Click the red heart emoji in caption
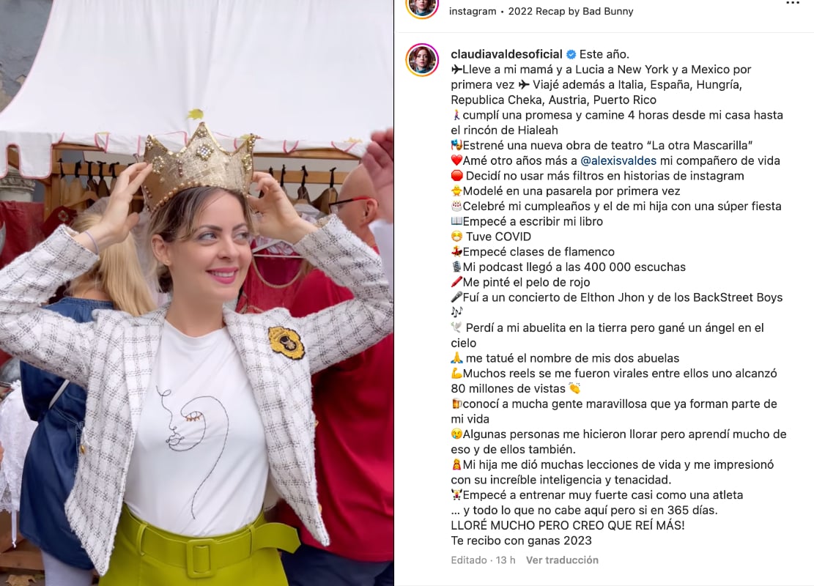 tap(456, 161)
